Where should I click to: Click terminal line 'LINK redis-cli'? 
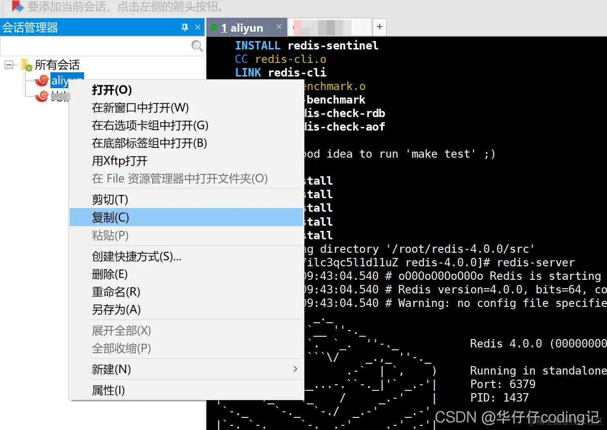(x=281, y=73)
